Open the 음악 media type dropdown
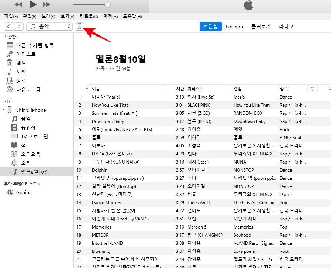 point(49,27)
